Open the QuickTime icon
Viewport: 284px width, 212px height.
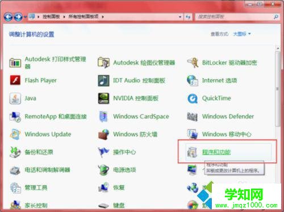tap(193, 99)
